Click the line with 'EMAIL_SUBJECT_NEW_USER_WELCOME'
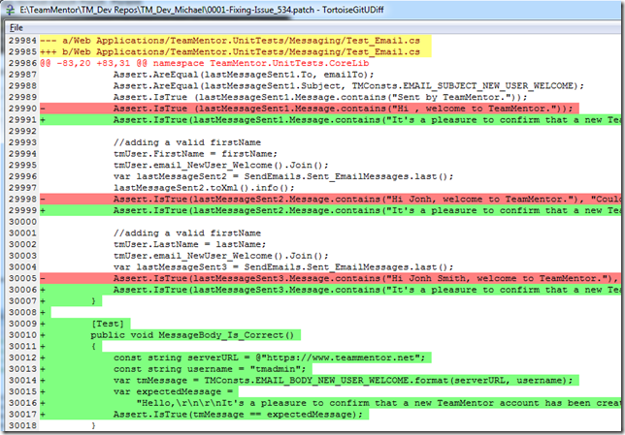The height and width of the screenshot is (435, 625). click(348, 85)
